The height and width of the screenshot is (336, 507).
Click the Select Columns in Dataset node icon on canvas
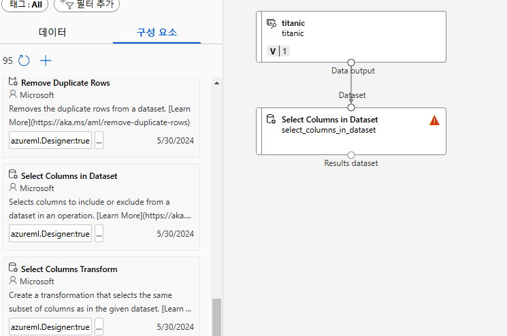click(x=271, y=119)
